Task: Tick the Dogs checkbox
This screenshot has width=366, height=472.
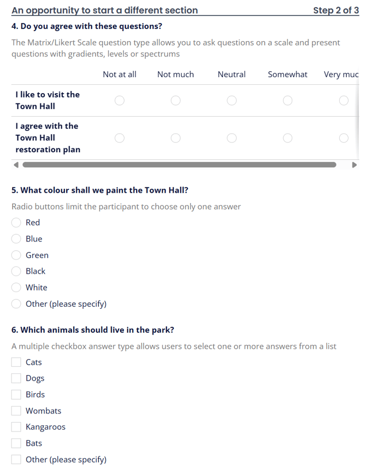Action: [16, 378]
